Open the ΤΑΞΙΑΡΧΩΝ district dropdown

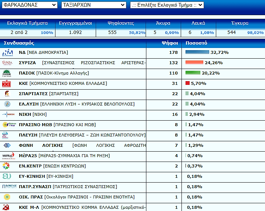click(x=93, y=5)
